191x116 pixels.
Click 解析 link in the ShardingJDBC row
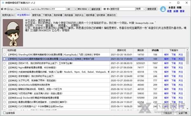click(x=166, y=55)
